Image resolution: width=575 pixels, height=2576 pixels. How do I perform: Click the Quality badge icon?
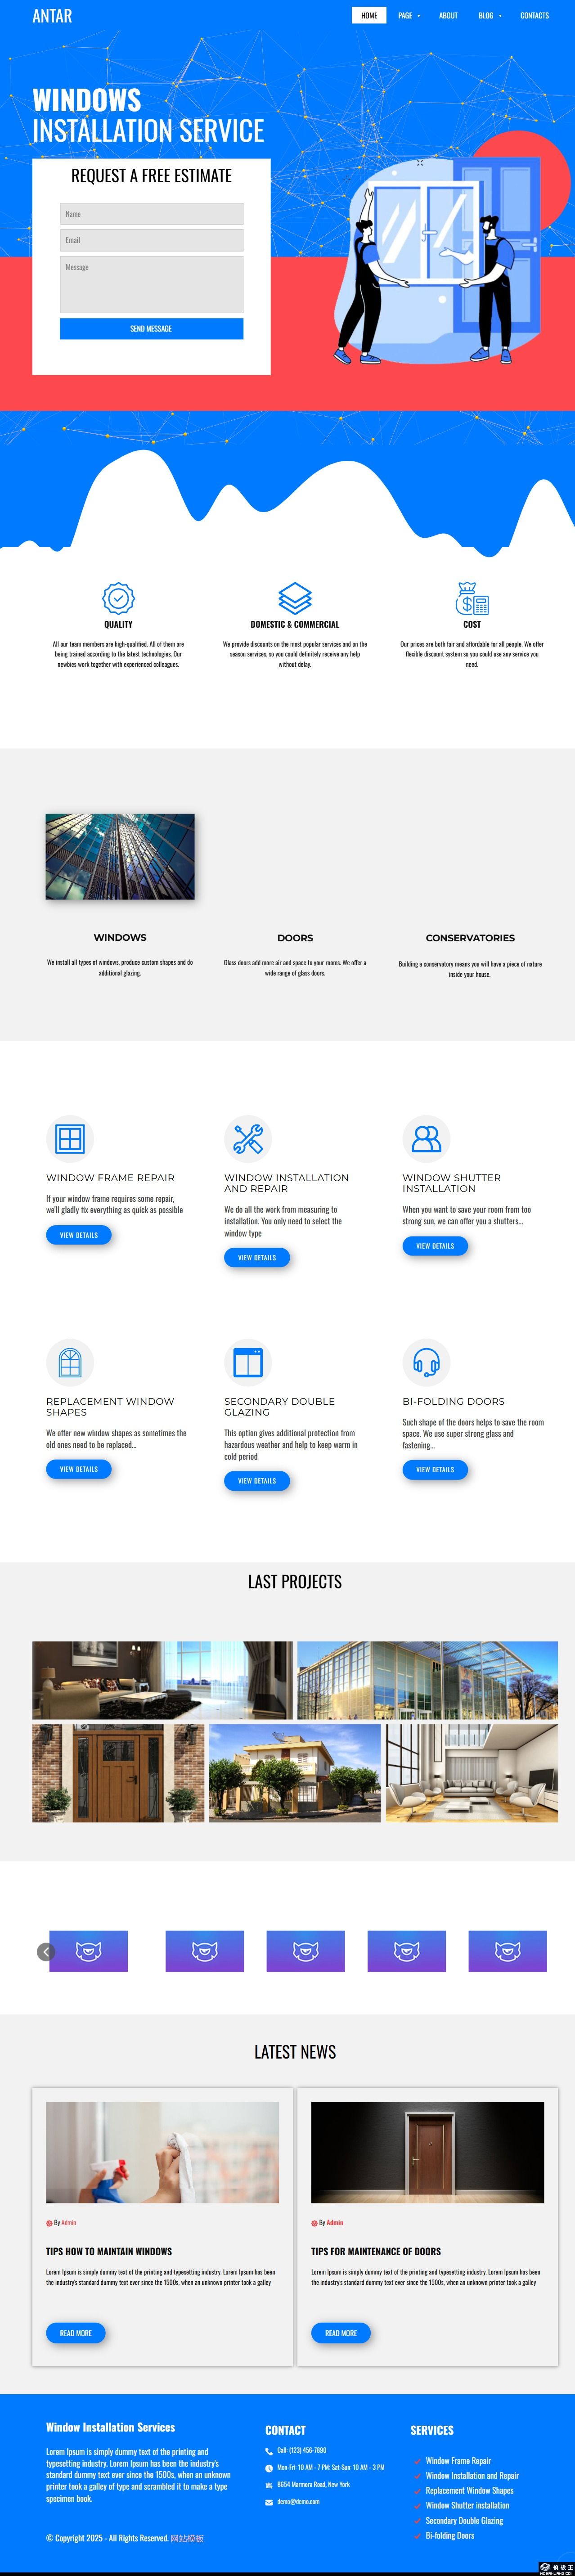[x=118, y=598]
